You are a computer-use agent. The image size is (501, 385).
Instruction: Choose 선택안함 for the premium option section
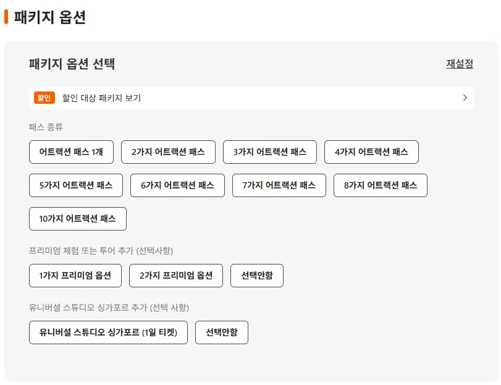coord(256,276)
